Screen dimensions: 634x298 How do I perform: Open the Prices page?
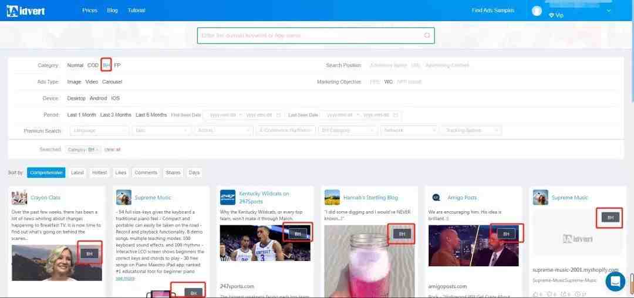(90, 11)
